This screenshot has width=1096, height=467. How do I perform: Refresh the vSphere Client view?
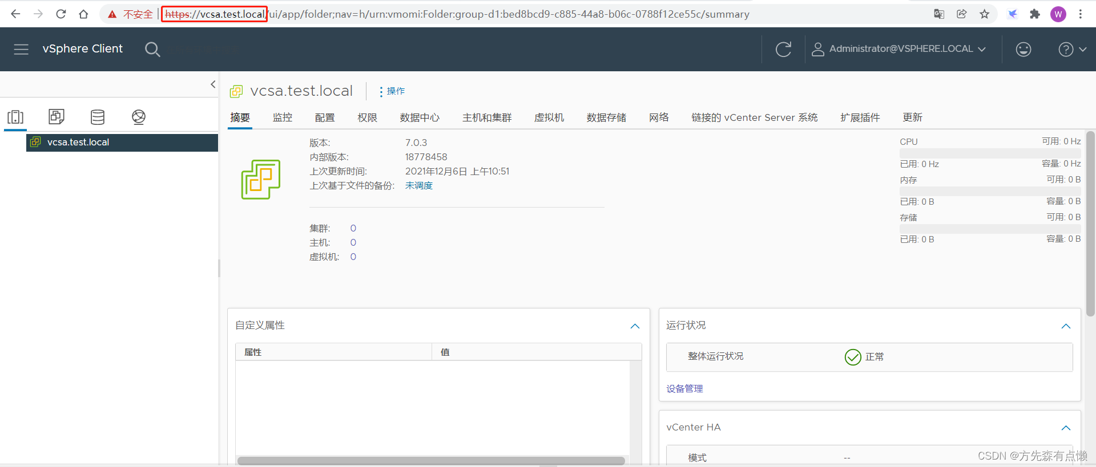coord(783,49)
